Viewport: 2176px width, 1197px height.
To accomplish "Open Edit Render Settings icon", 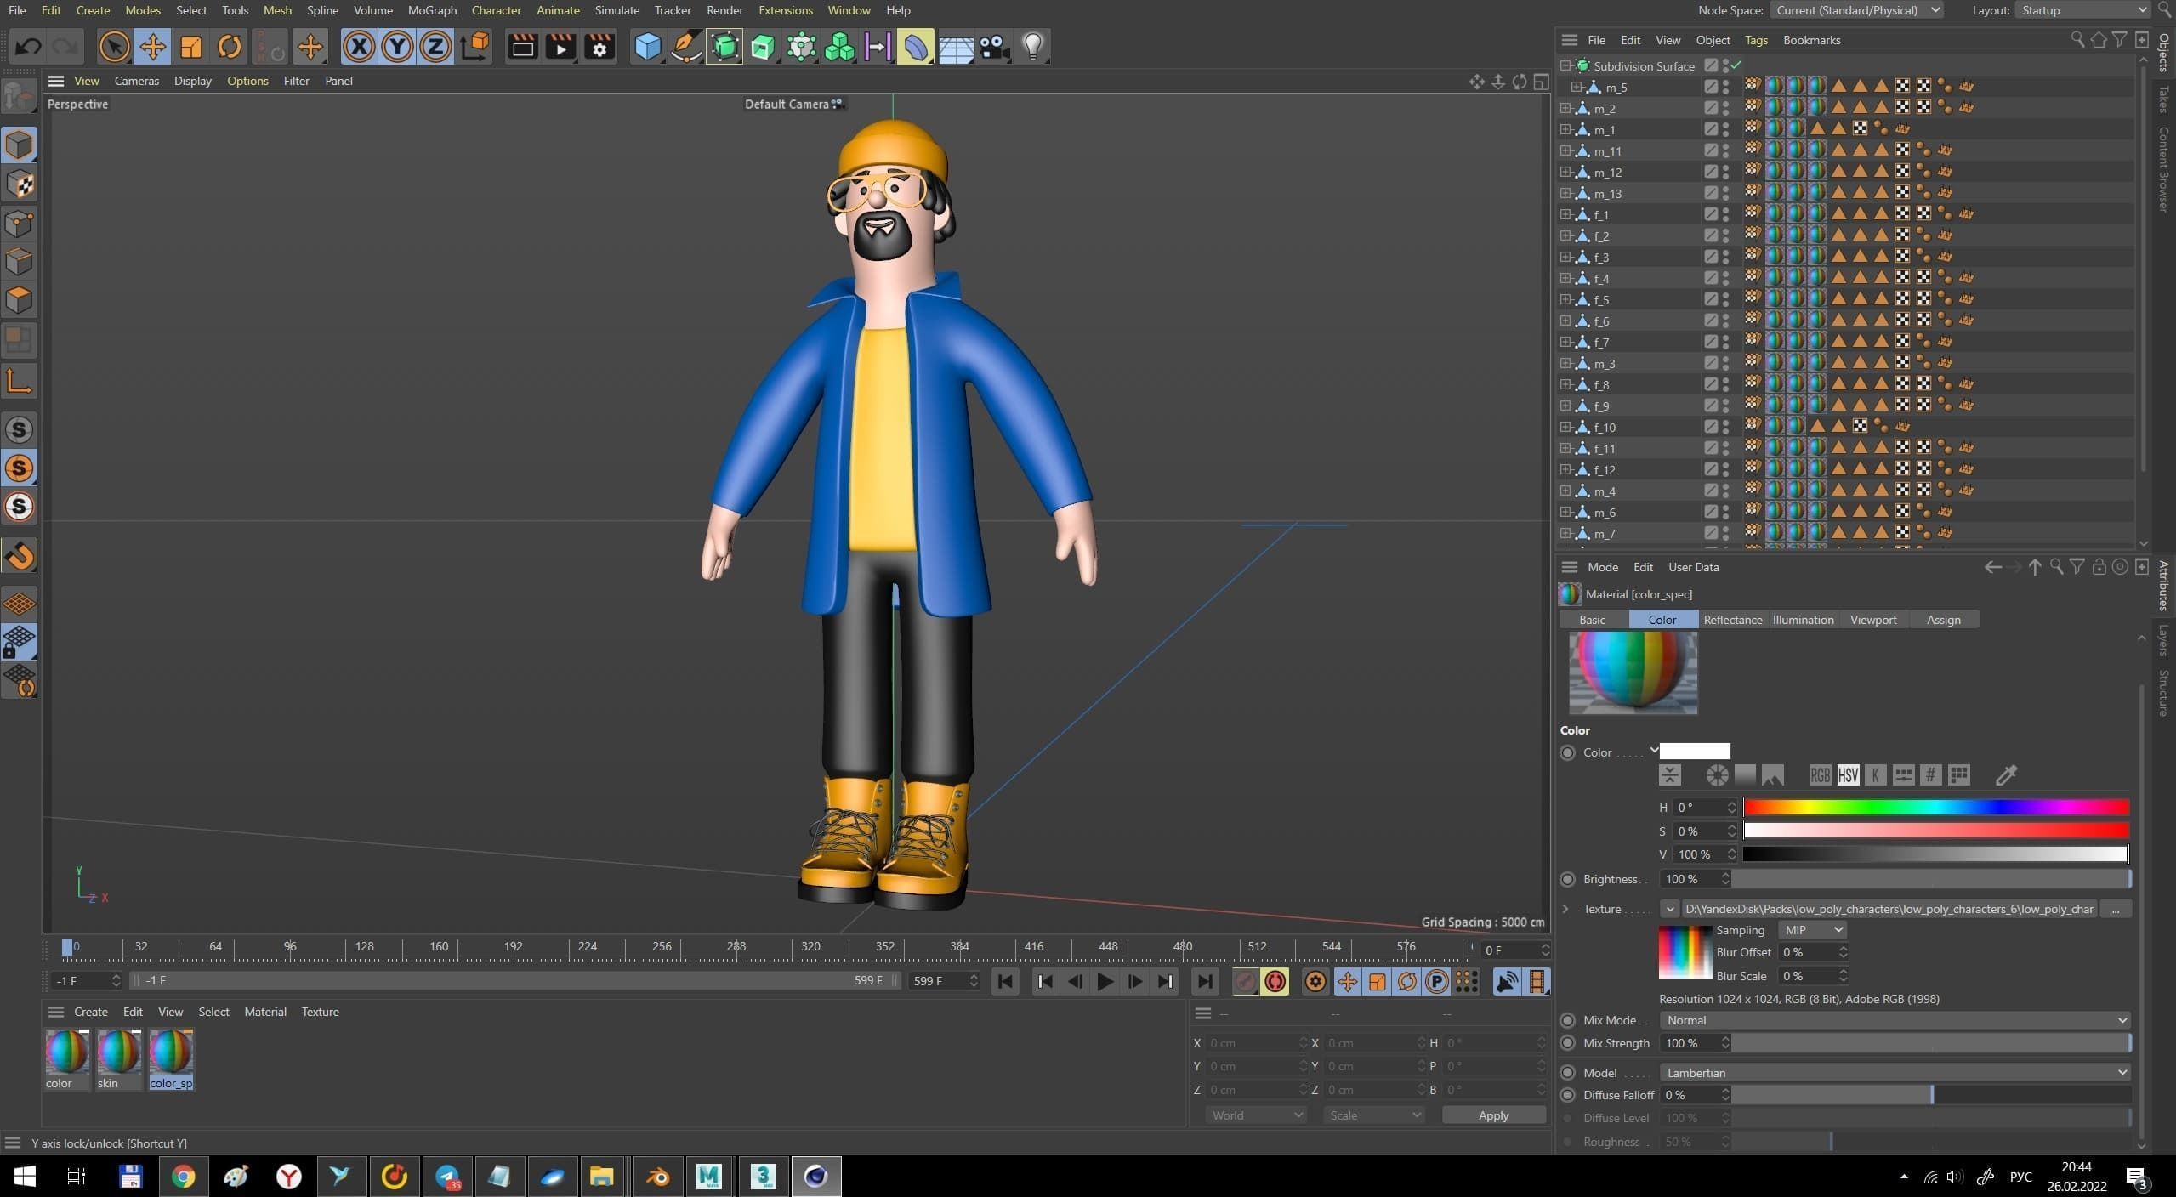I will [x=599, y=47].
